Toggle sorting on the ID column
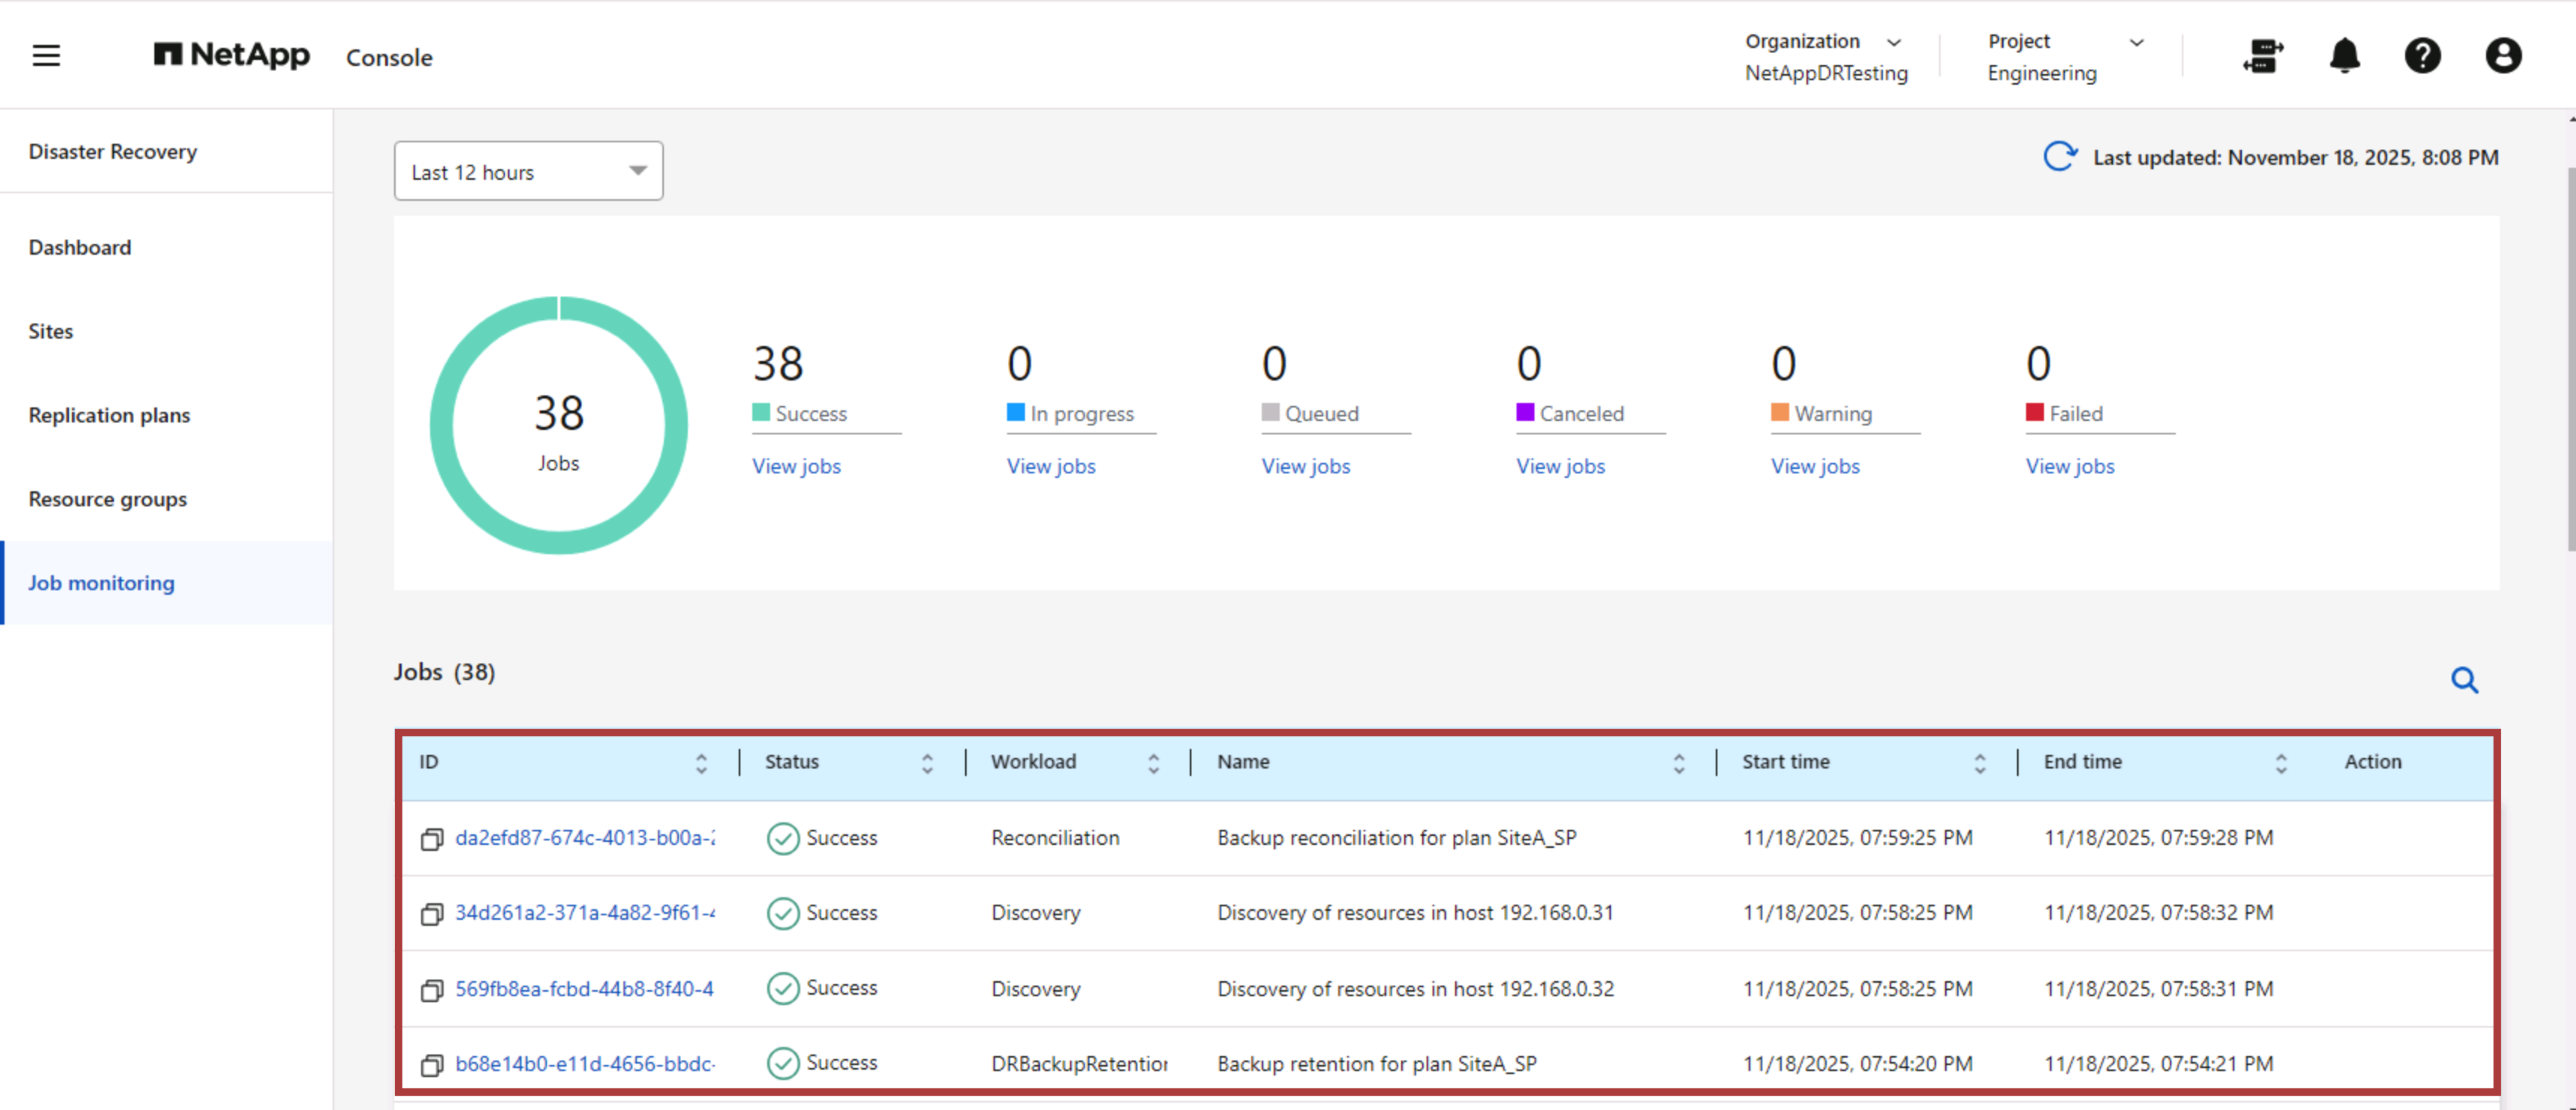This screenshot has width=2576, height=1110. coord(701,762)
